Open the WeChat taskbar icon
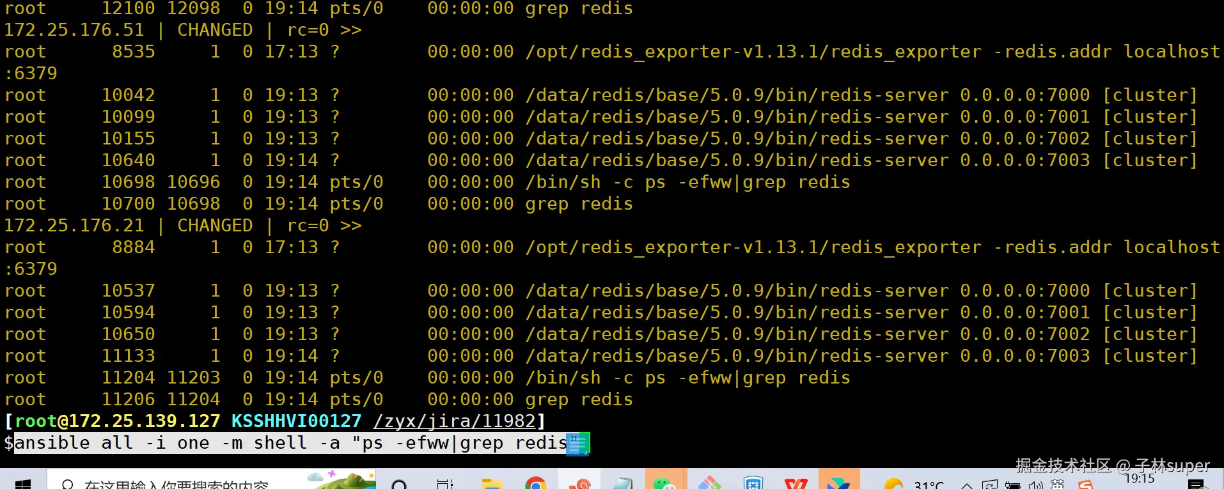Screen dimensions: 1224x489 (x=665, y=484)
